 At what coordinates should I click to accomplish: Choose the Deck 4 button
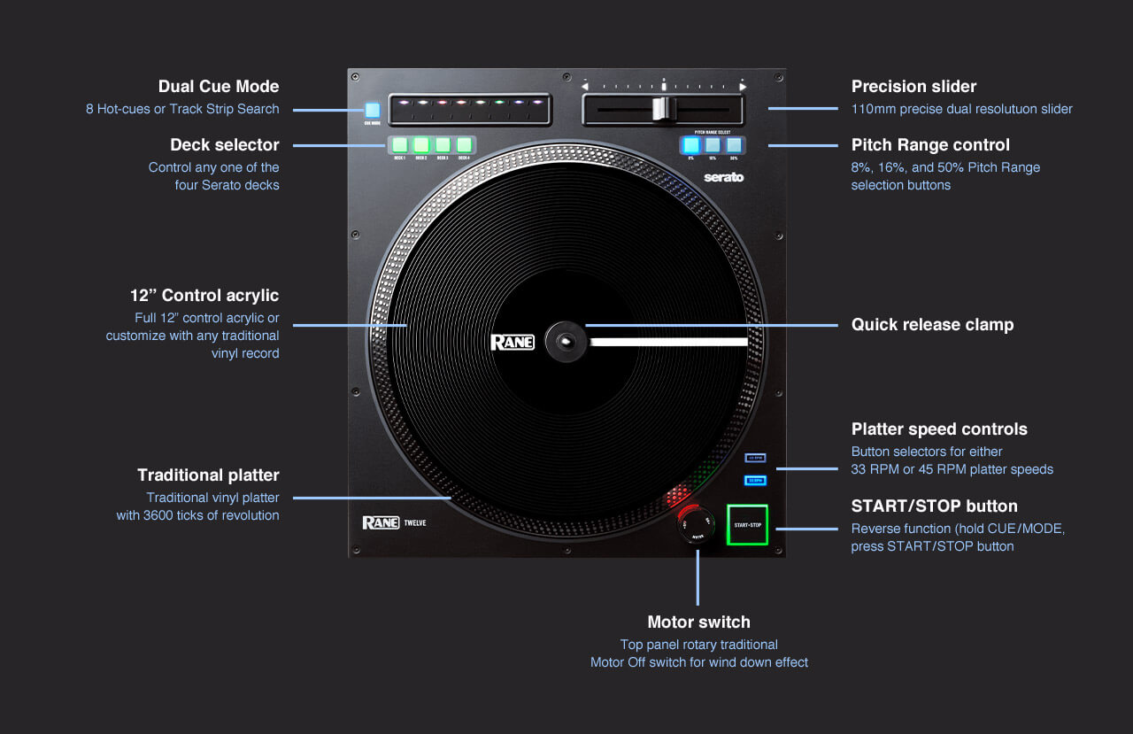pyautogui.click(x=464, y=144)
